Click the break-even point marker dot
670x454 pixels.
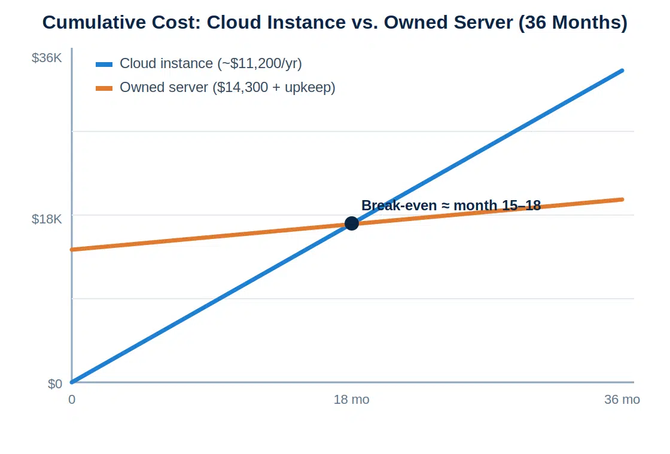pos(352,223)
